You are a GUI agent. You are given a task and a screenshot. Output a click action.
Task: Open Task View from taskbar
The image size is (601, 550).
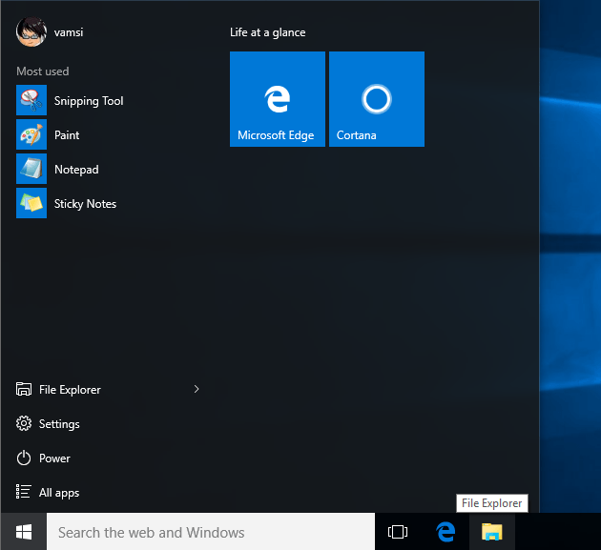click(x=398, y=532)
